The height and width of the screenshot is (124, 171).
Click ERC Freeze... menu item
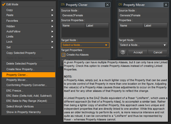(15, 91)
